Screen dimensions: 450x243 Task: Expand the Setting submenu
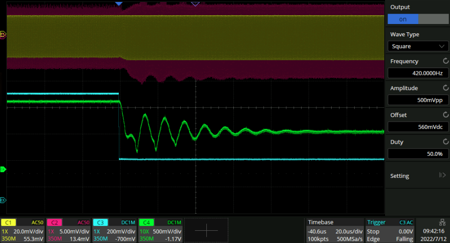(418, 176)
